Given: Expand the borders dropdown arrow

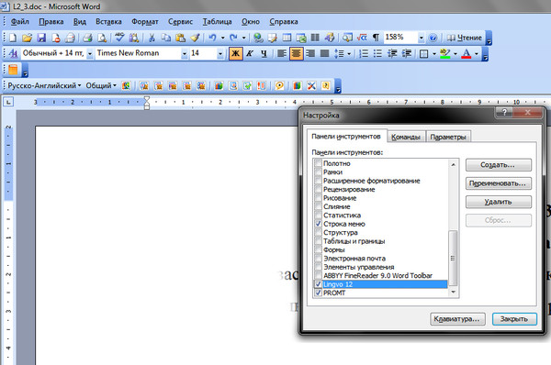Looking at the screenshot, I should click(434, 54).
